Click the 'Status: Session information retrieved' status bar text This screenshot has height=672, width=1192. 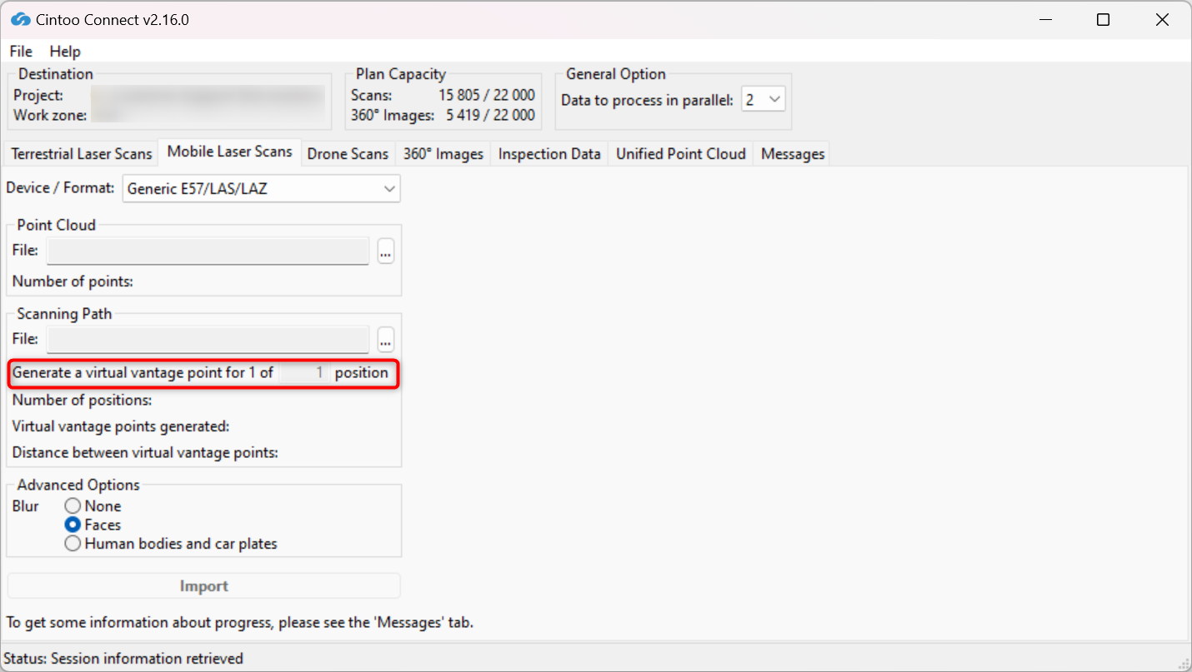tap(123, 659)
